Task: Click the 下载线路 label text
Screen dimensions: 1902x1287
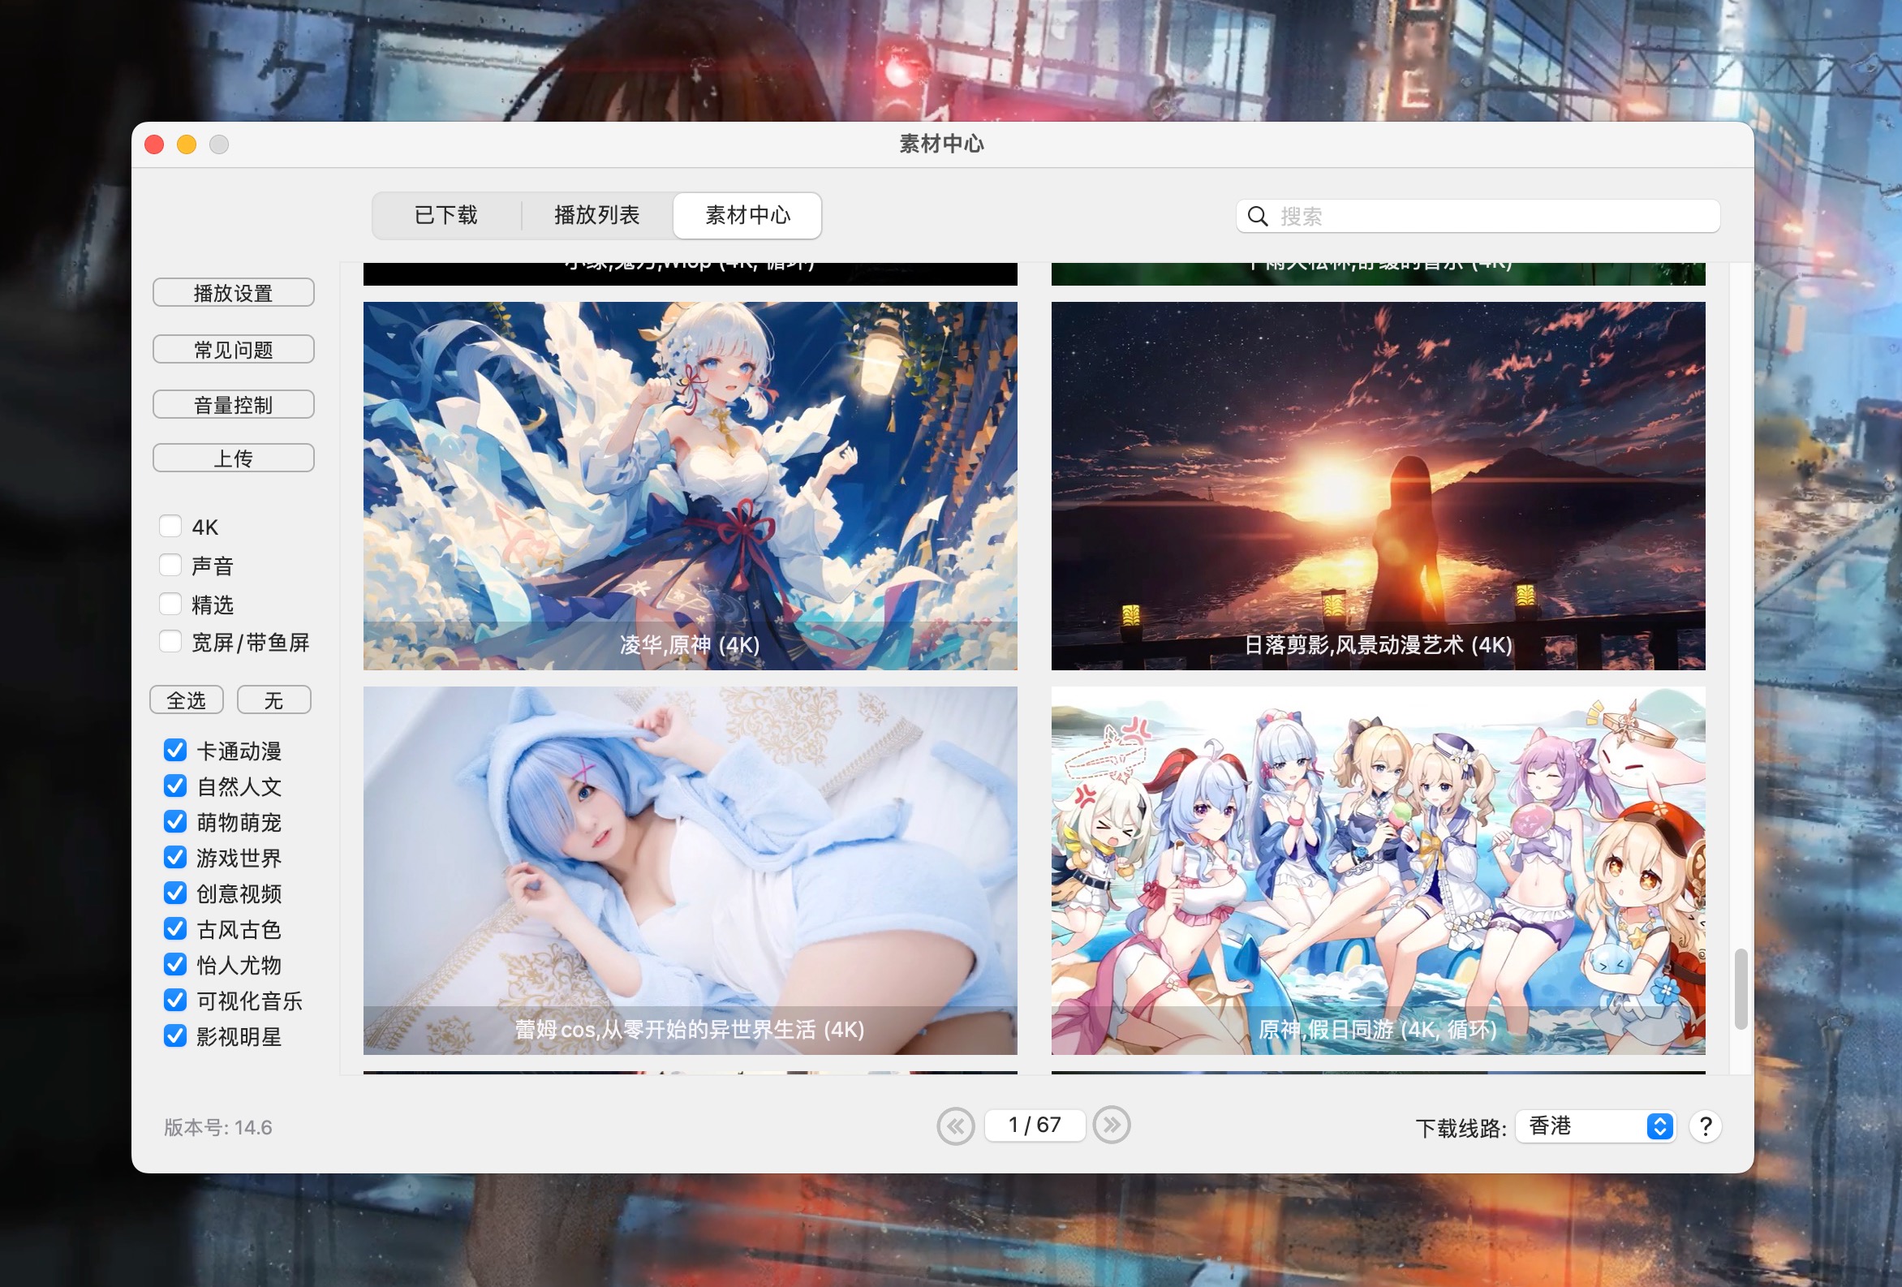Action: click(x=1461, y=1129)
